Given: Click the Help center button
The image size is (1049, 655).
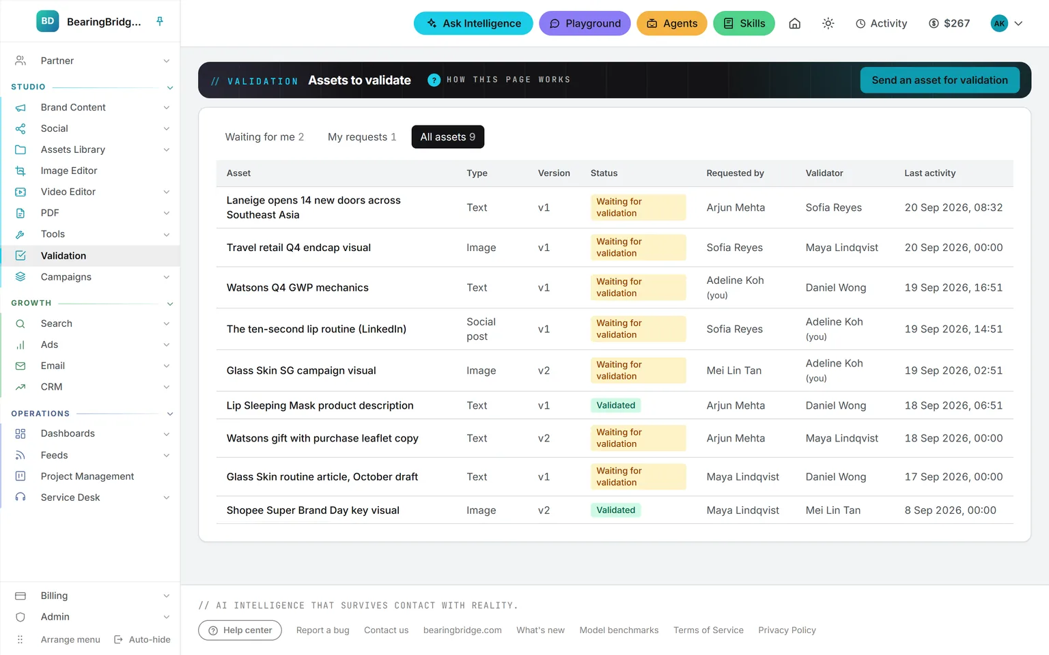Looking at the screenshot, I should click(x=240, y=630).
